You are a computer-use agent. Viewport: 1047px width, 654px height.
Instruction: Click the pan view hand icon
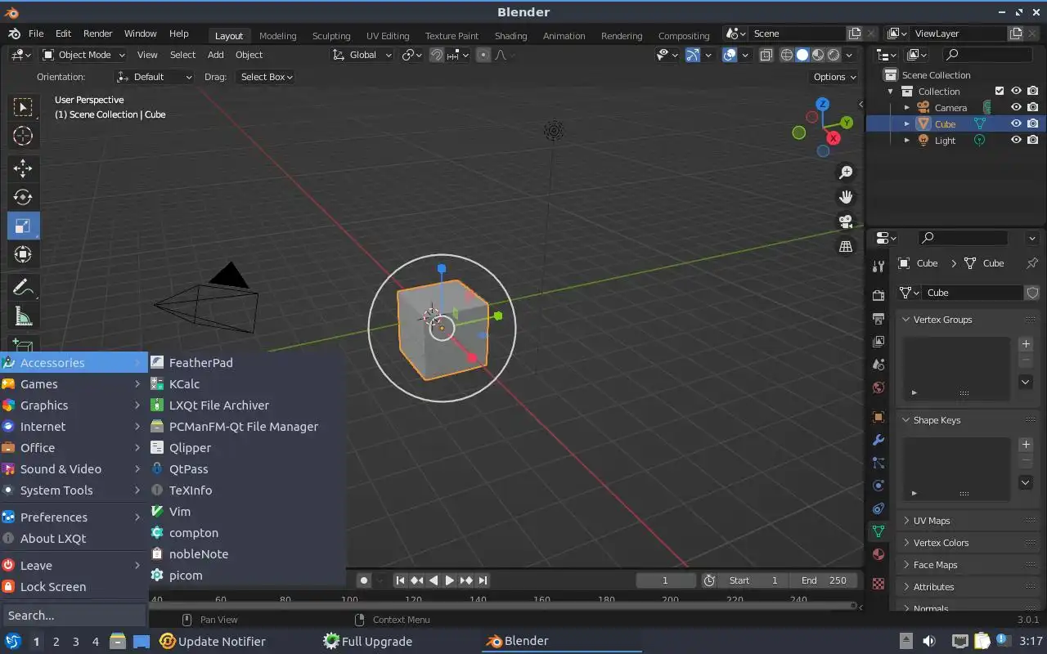point(846,197)
